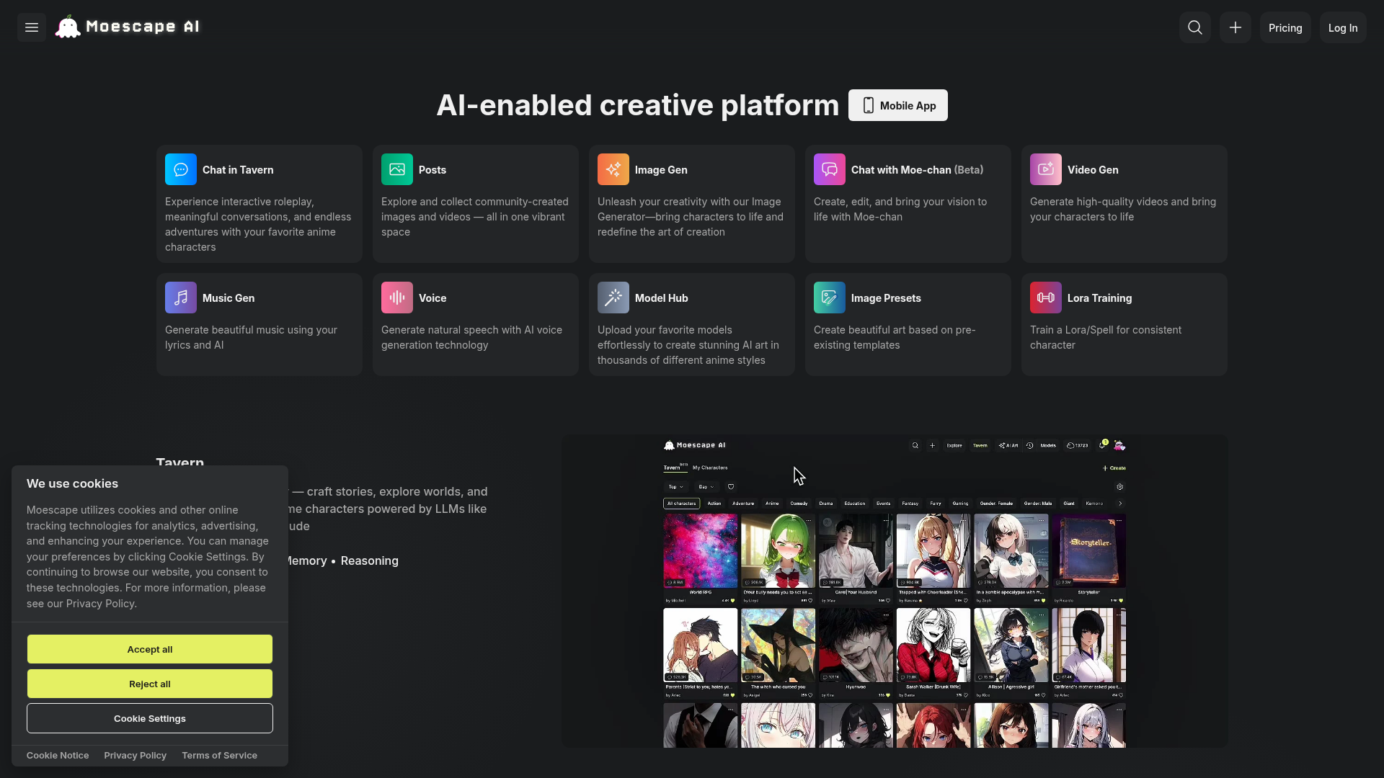Click the Image Gen sparkle icon

coord(613,169)
